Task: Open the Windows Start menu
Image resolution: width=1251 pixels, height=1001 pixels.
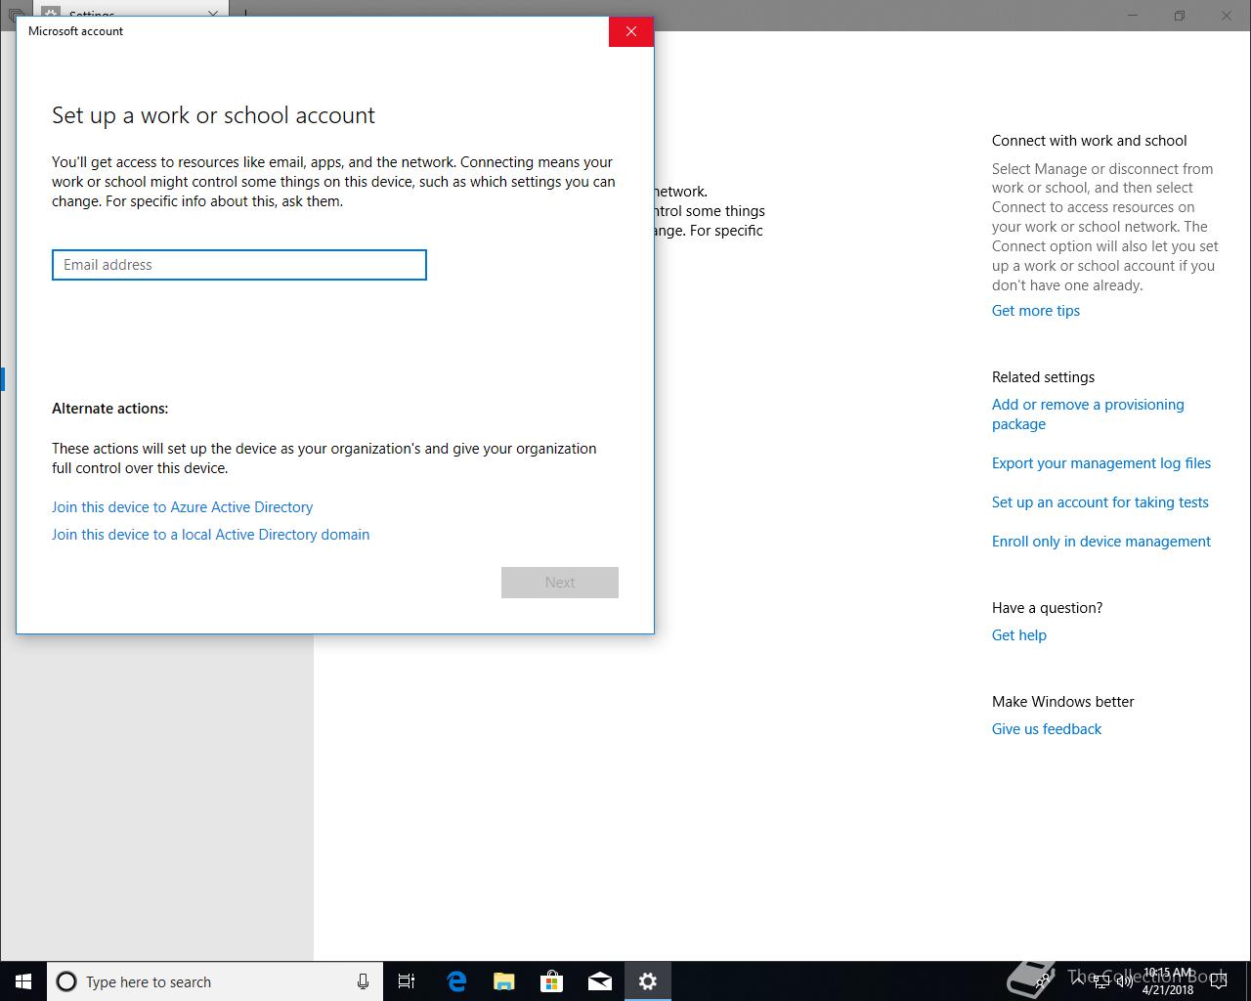Action: [23, 981]
